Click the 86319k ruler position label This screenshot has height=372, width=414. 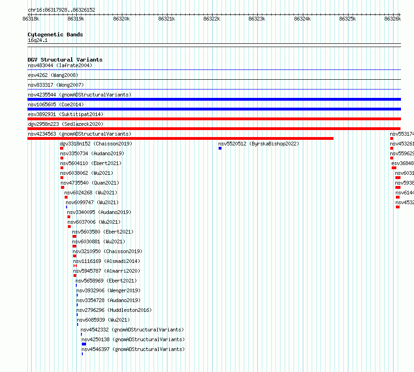pos(76,19)
